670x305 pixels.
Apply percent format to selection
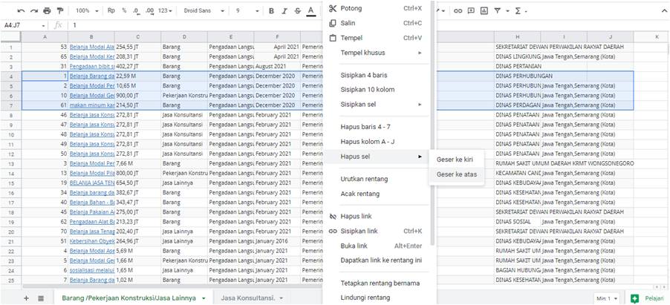(124, 10)
